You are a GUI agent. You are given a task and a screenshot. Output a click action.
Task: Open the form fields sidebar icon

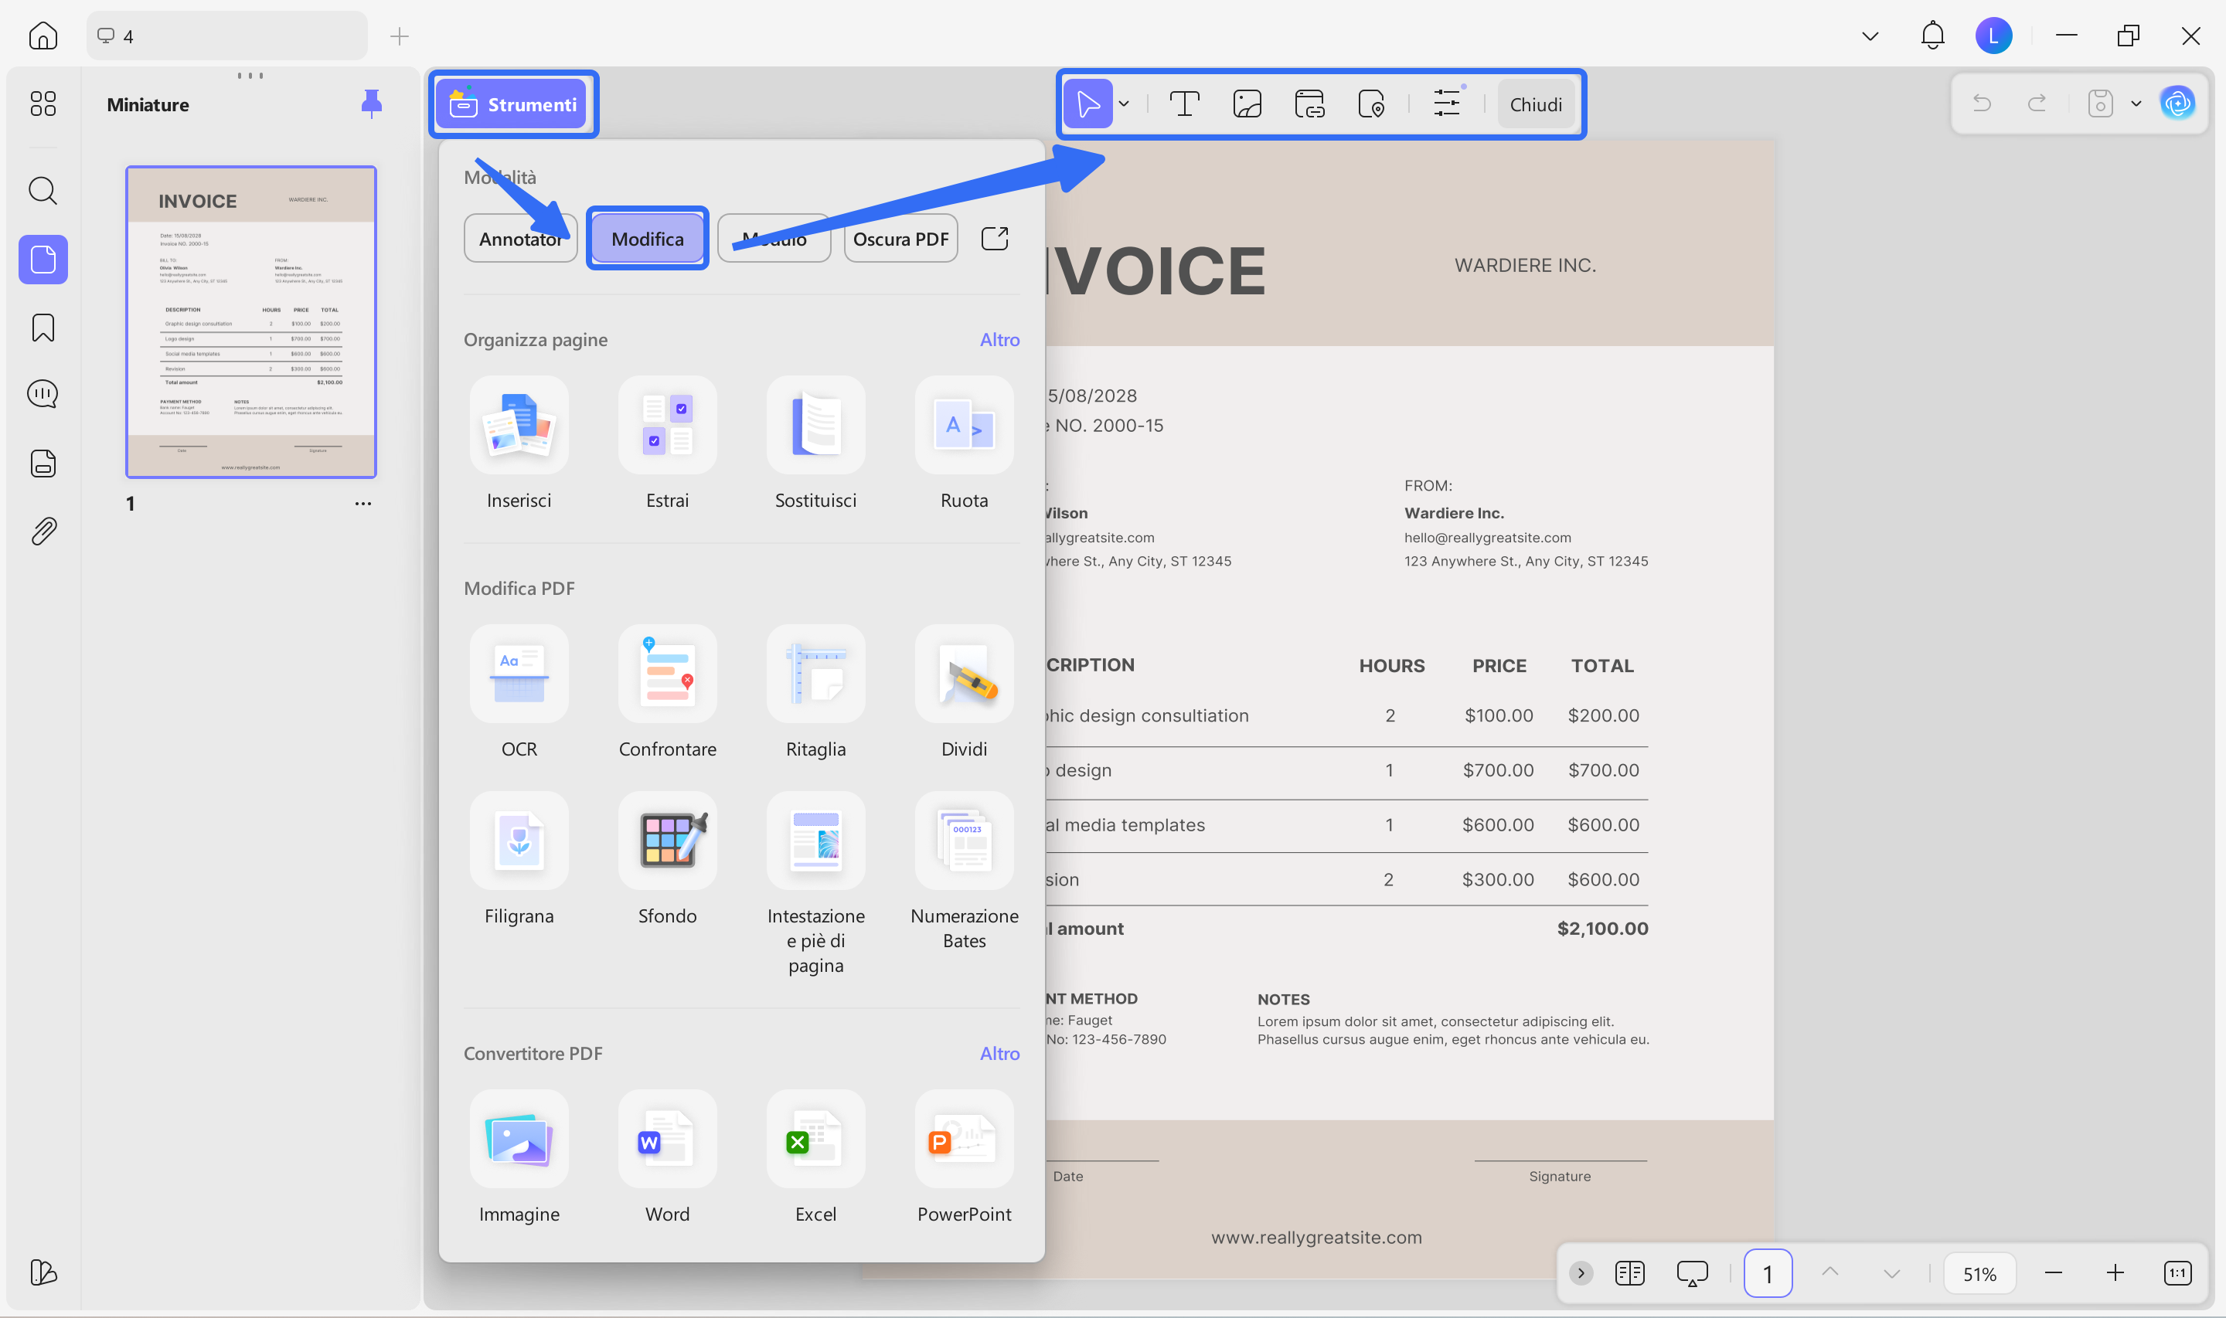43,463
